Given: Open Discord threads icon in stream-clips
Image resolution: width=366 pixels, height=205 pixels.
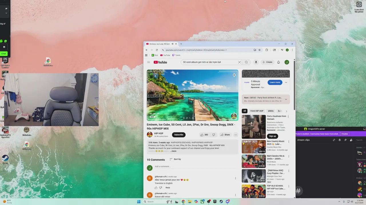Looking at the screenshot, I should coord(334,140).
